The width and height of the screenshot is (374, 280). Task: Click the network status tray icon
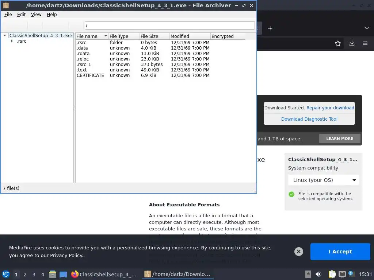tap(342, 274)
